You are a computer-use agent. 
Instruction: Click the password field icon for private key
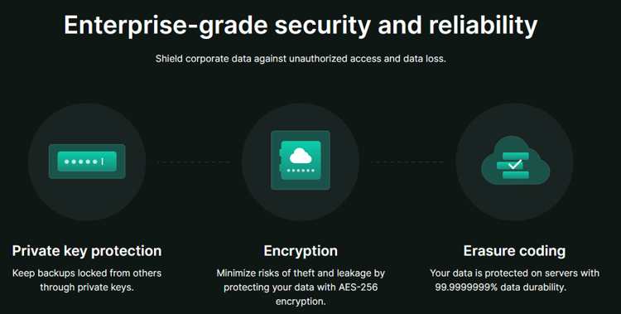(x=87, y=162)
